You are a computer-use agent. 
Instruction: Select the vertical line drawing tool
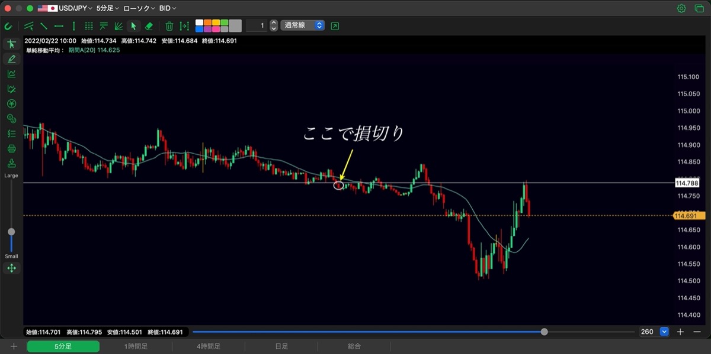73,26
